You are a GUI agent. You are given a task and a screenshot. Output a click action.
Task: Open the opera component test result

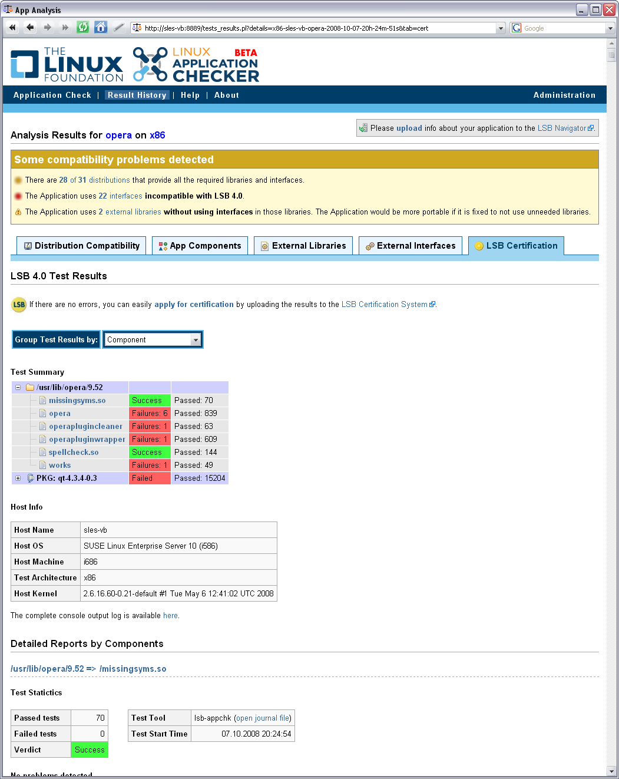tap(59, 413)
